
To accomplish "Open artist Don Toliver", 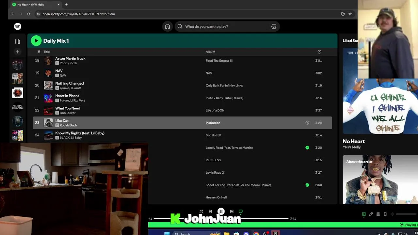I will click(x=68, y=113).
